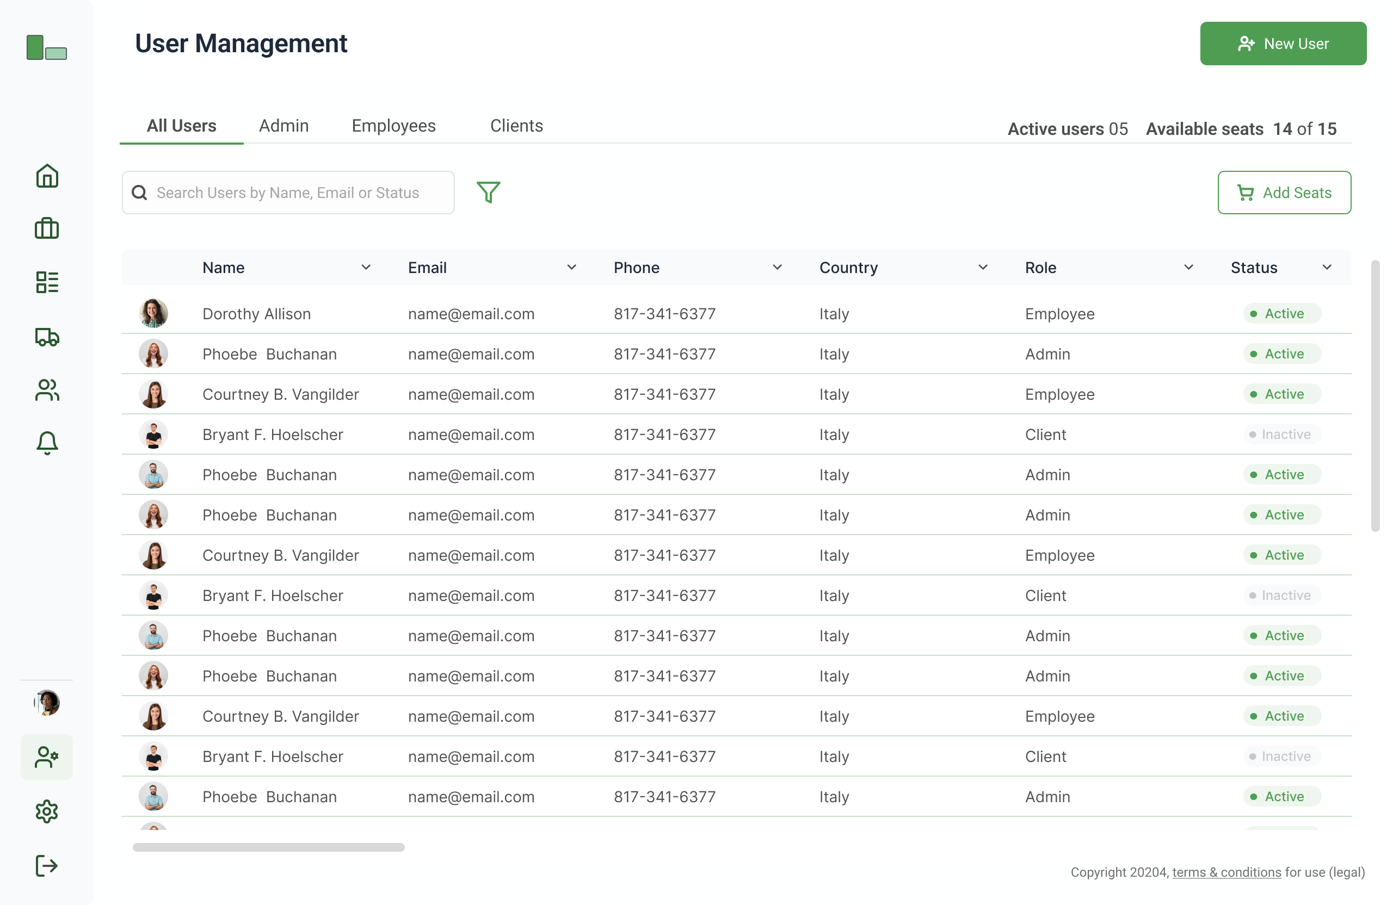Click the Country column header label

848,268
